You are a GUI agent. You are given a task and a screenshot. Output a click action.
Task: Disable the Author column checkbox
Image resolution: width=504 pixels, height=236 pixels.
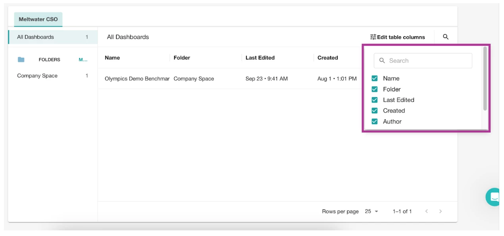(374, 122)
